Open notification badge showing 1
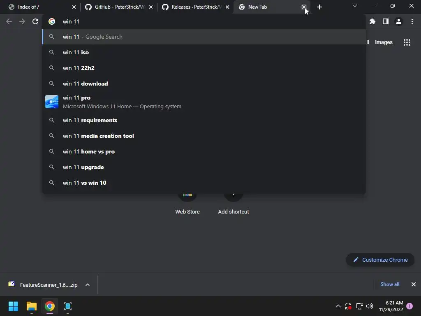This screenshot has height=316, width=421. tap(409, 306)
